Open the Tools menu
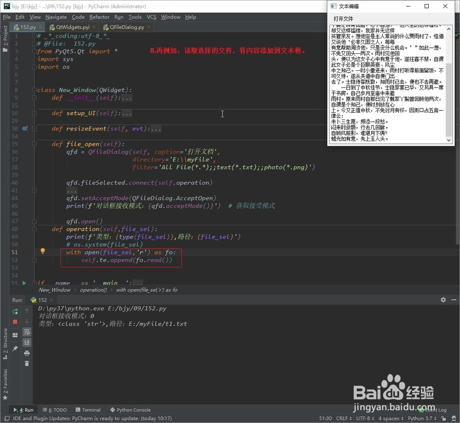Screen dimensions: 460x423 pos(135,17)
